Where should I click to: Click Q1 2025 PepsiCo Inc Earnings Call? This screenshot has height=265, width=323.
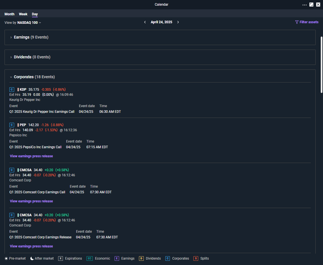click(35, 147)
